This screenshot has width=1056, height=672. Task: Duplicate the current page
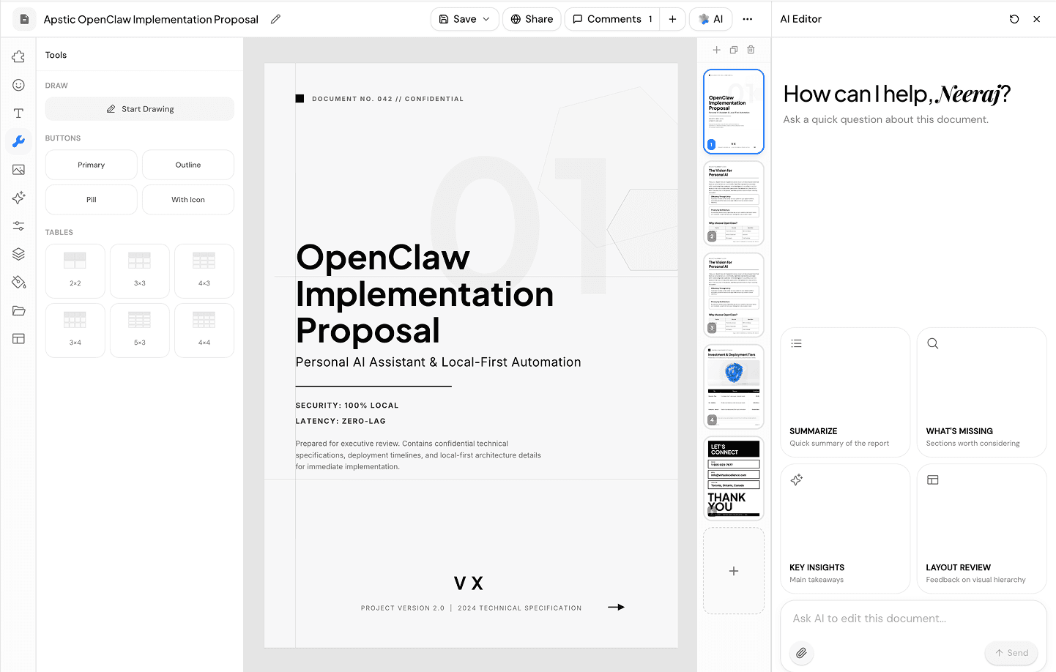[734, 49]
